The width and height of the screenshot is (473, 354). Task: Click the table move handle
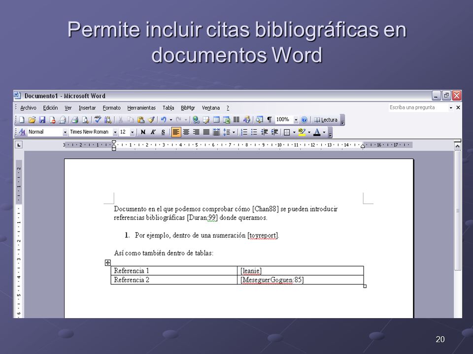(108, 263)
